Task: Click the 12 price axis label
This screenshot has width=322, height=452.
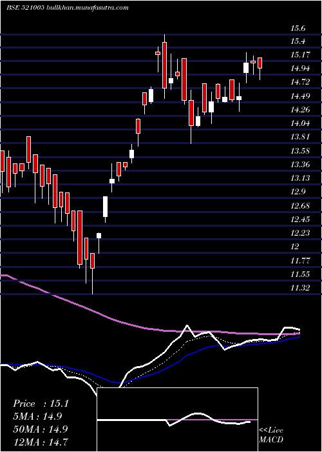Action: click(295, 247)
